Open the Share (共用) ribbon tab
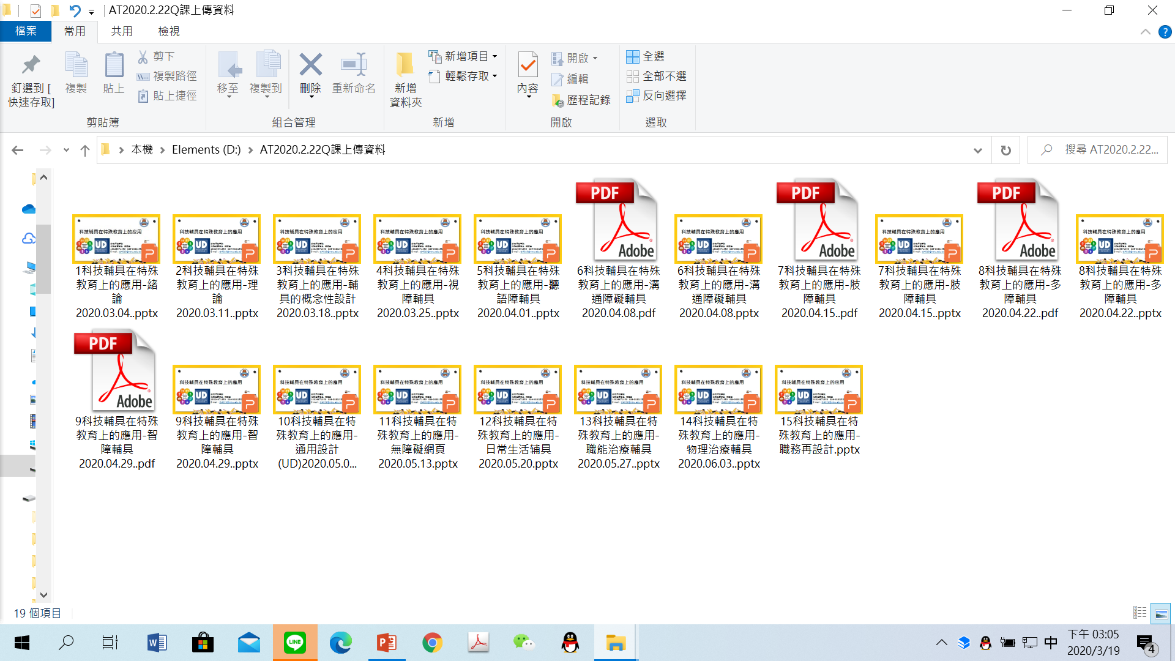Viewport: 1175px width, 661px height. [121, 31]
